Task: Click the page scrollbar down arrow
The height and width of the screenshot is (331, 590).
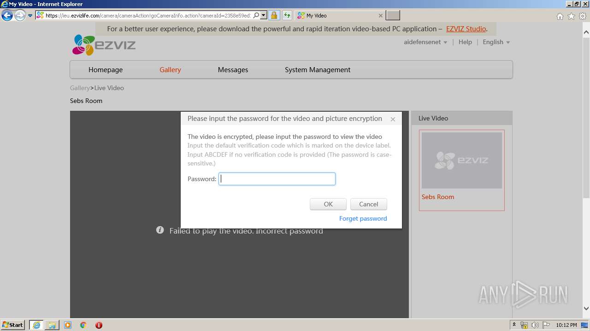Action: [586, 308]
